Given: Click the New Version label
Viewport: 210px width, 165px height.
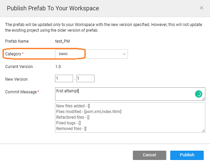Looking at the screenshot, I should (16, 79).
